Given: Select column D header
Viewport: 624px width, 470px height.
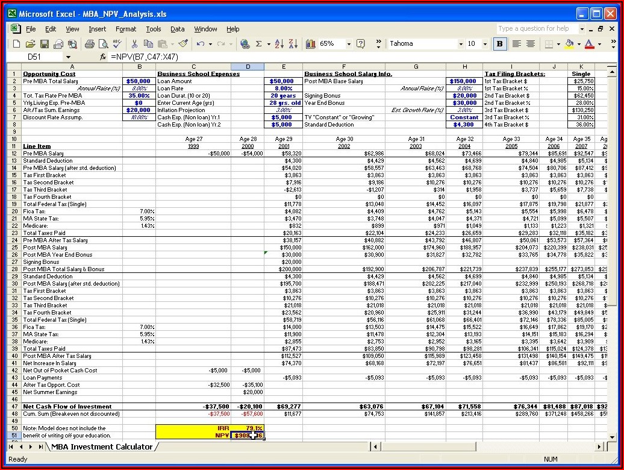Looking at the screenshot, I should tap(247, 66).
